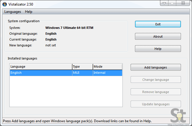The height and width of the screenshot is (126, 192).
Task: Minimize the window with down-arrow button
Action: pos(164,3)
